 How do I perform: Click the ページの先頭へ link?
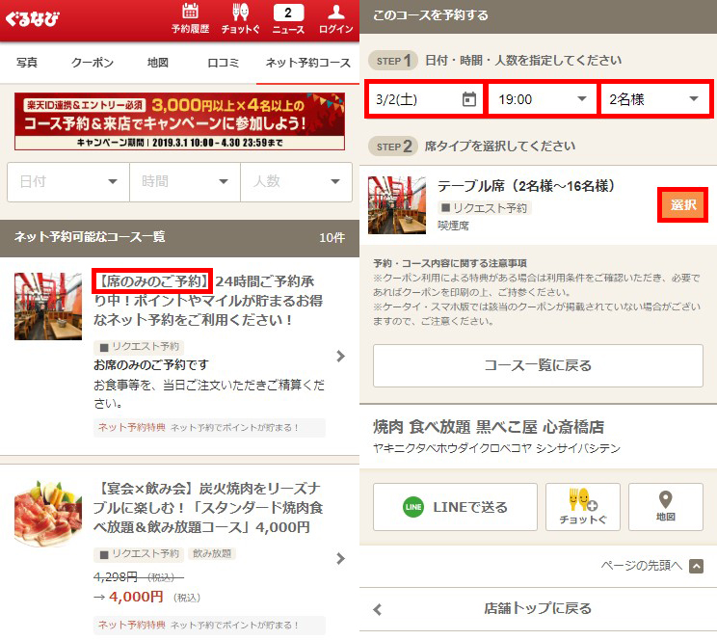(x=641, y=566)
